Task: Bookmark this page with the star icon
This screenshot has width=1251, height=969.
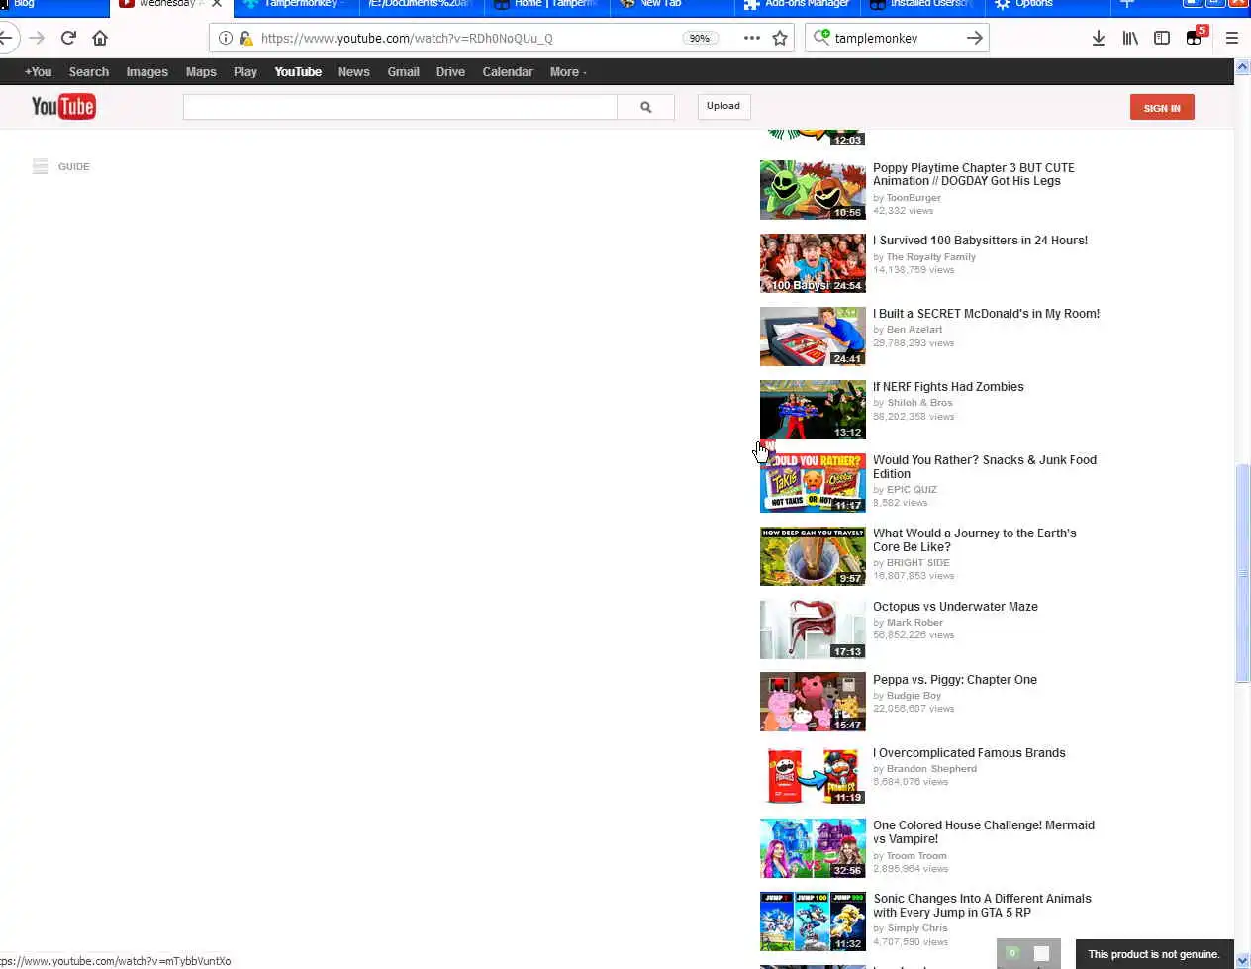Action: (780, 38)
